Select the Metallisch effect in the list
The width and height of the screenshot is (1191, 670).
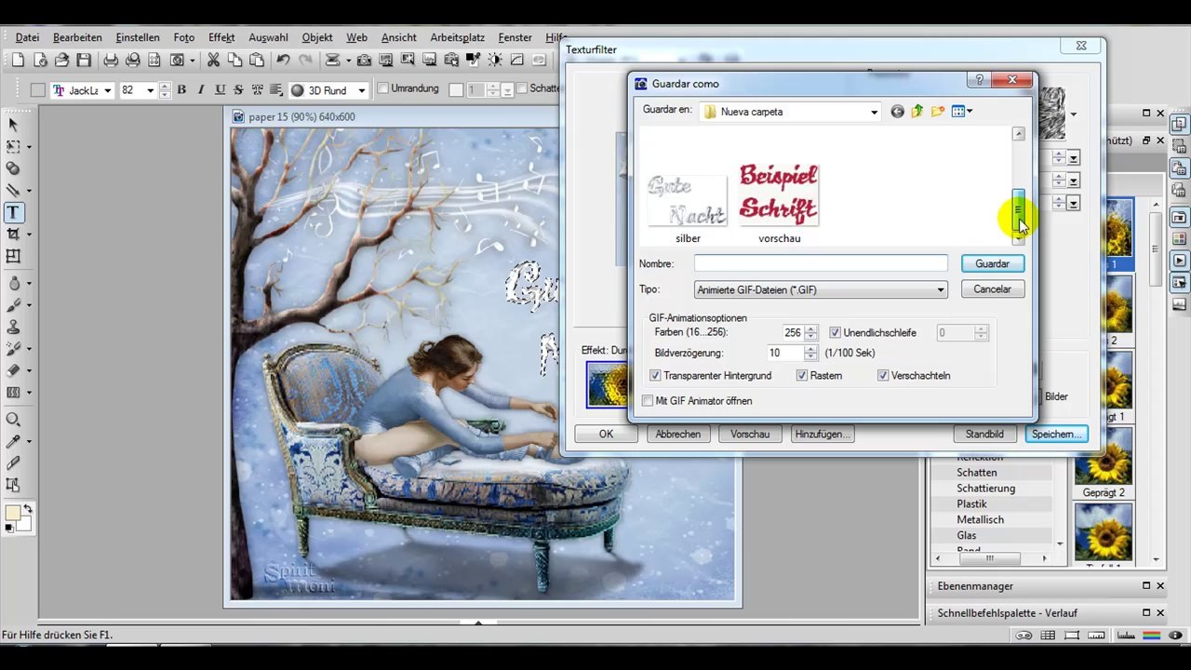tap(980, 519)
